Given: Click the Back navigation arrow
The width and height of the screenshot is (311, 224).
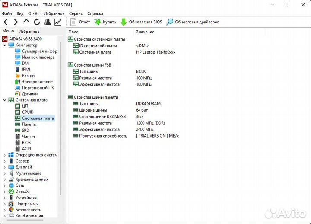Looking at the screenshot, I should tap(6, 22).
